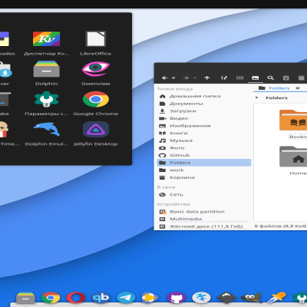Open Chrome from the dock
The width and height of the screenshot is (307, 307).
[51, 298]
